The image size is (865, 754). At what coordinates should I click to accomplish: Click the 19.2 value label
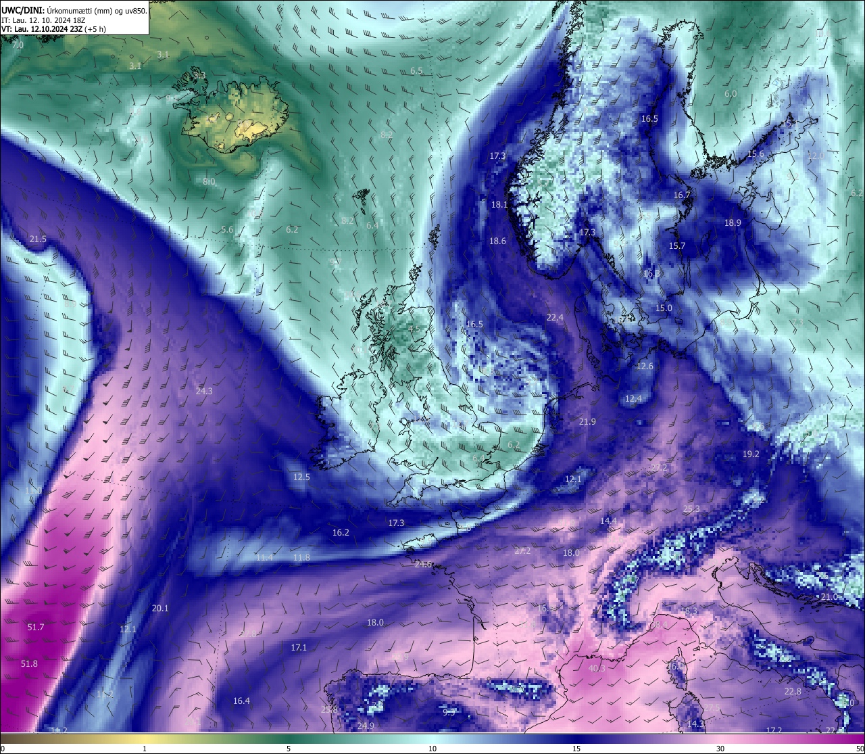(751, 454)
